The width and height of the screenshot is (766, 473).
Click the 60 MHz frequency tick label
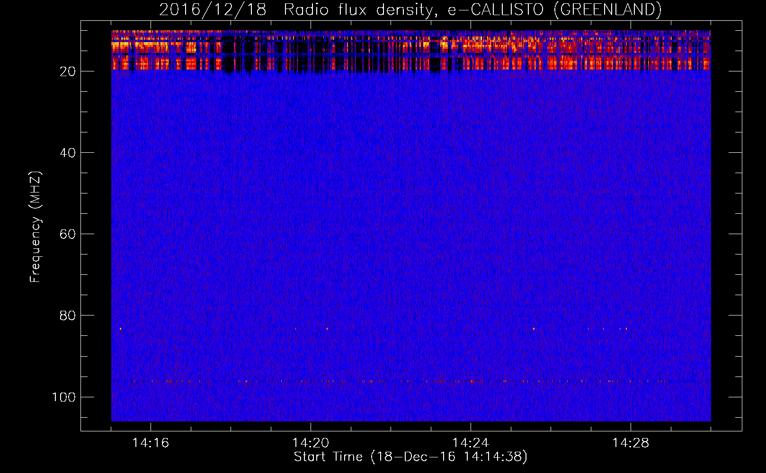click(x=68, y=234)
